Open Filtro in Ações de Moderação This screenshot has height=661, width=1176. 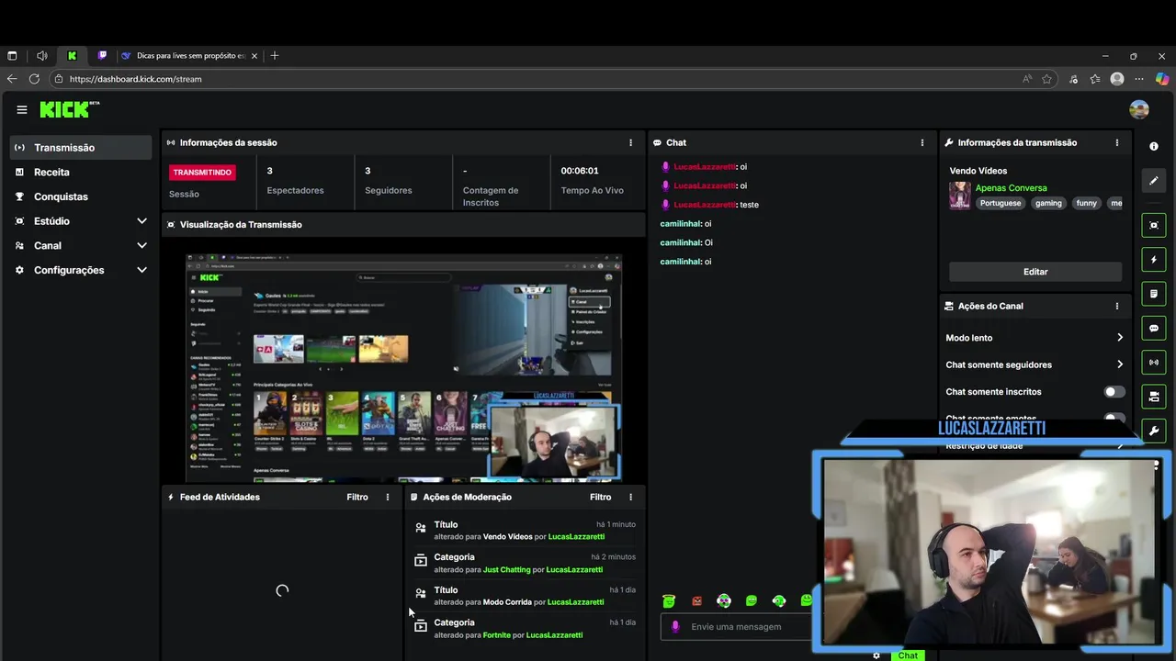600,497
